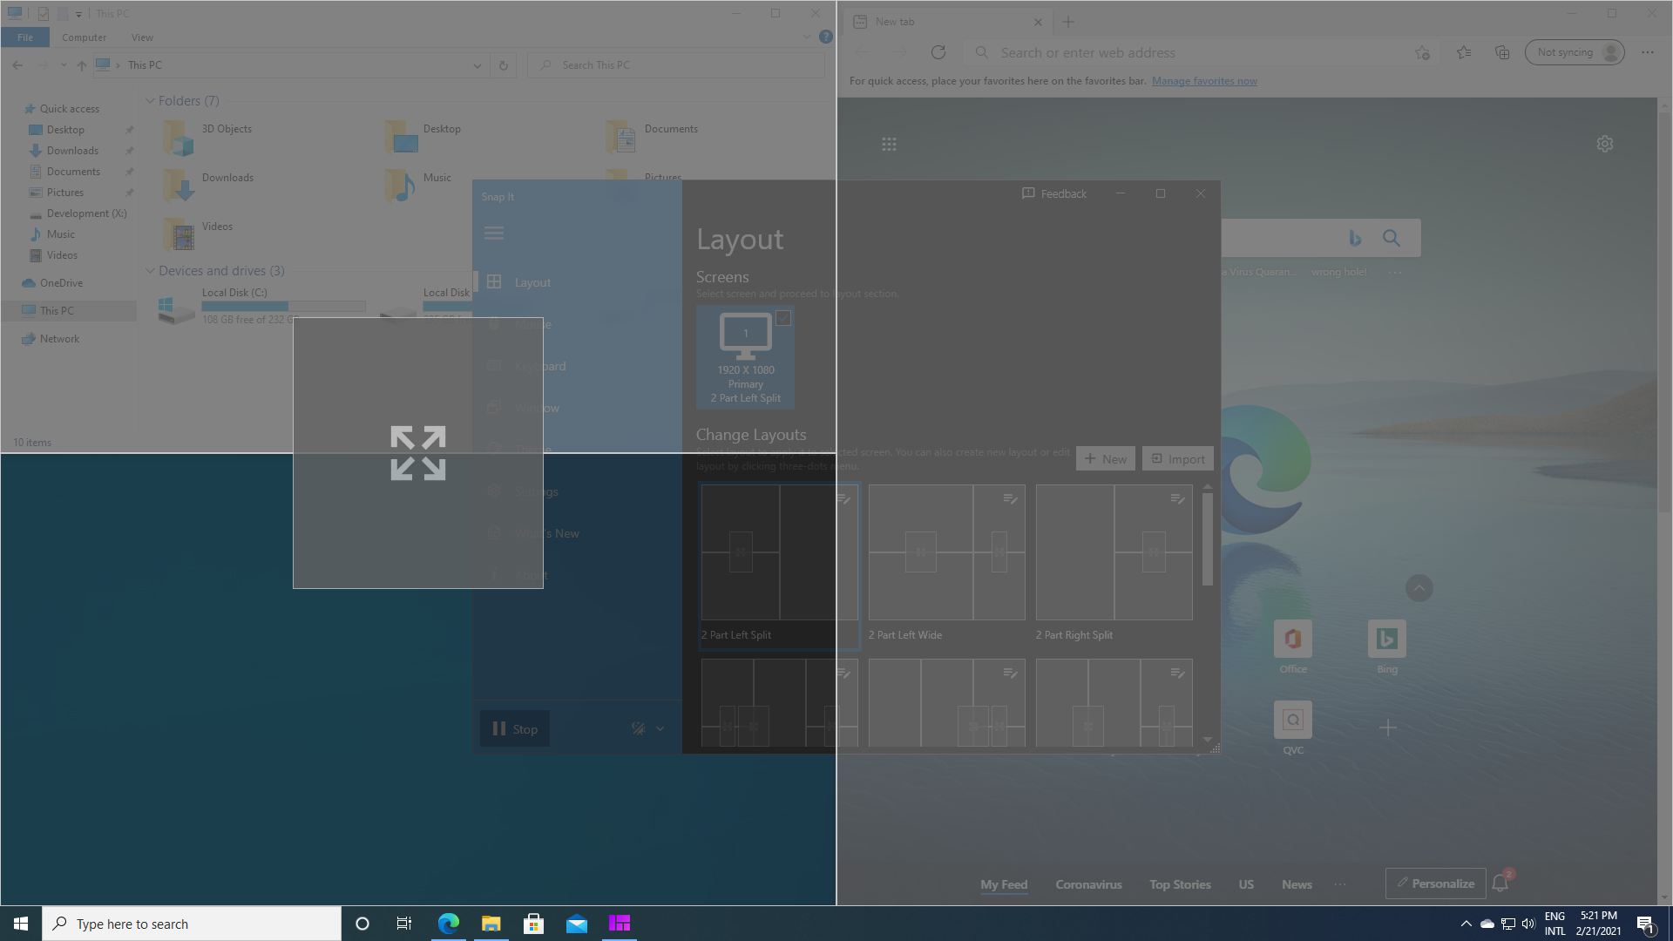The image size is (1673, 941).
Task: Collapse the Devices and drives section
Action: 150,271
